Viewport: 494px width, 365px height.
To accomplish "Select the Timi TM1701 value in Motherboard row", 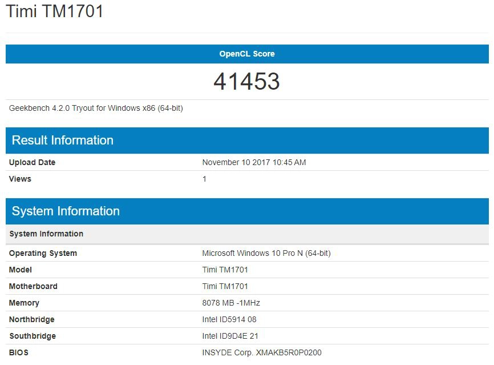I will tap(225, 286).
